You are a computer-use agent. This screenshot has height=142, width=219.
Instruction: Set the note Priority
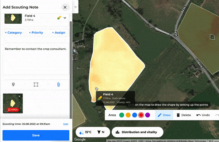(36, 33)
